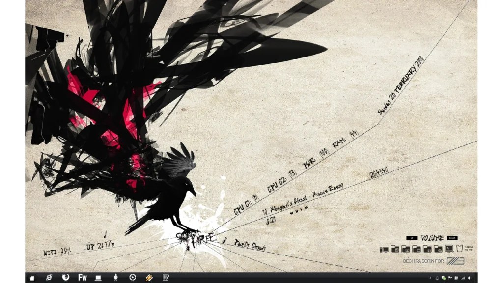Click the striped logo beside the credit text

tap(455, 261)
